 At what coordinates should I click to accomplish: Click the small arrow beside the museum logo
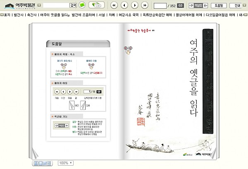(39, 5)
